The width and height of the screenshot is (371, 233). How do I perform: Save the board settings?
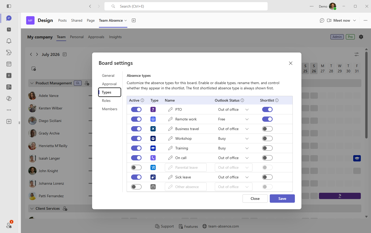pos(282,199)
